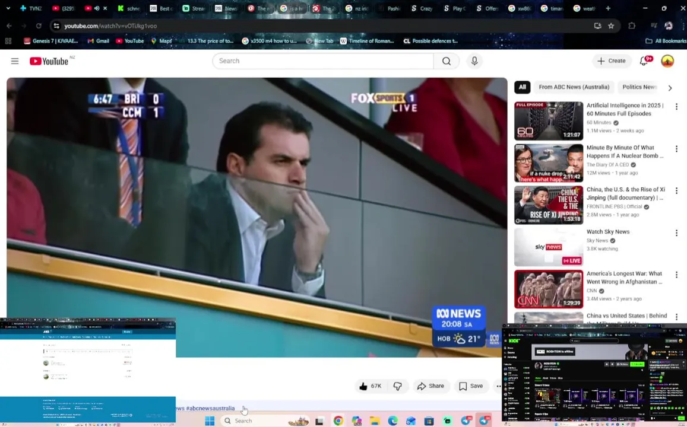
Task: View site information icon in address bar
Action: click(56, 26)
